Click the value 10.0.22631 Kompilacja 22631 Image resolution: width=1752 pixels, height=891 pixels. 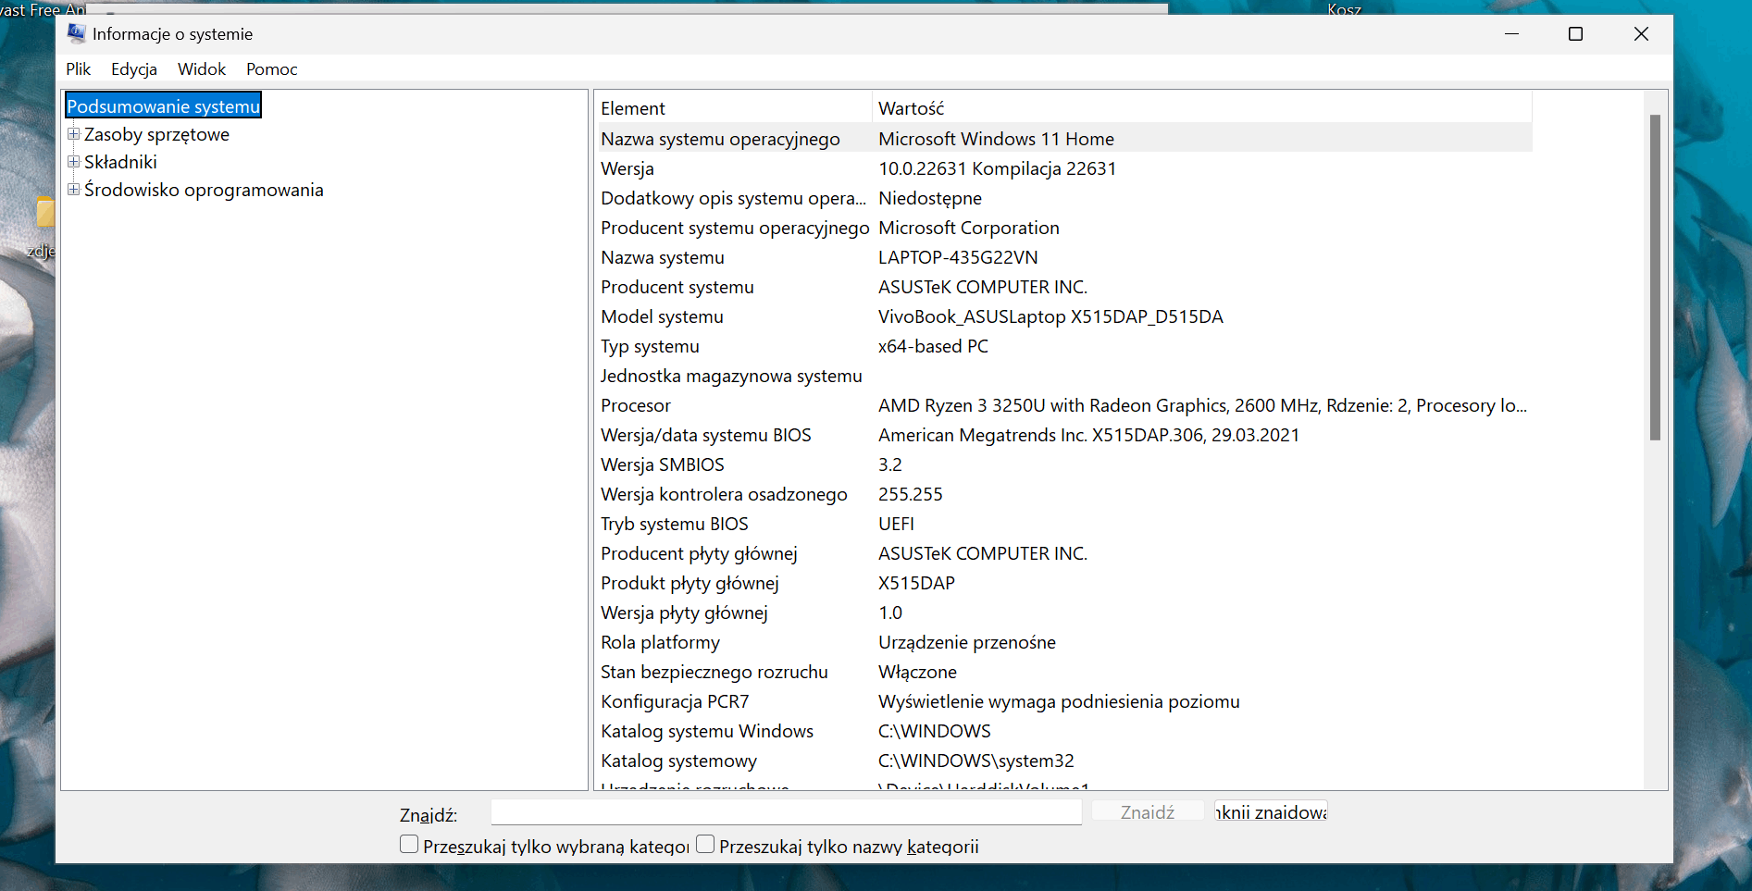pos(997,168)
